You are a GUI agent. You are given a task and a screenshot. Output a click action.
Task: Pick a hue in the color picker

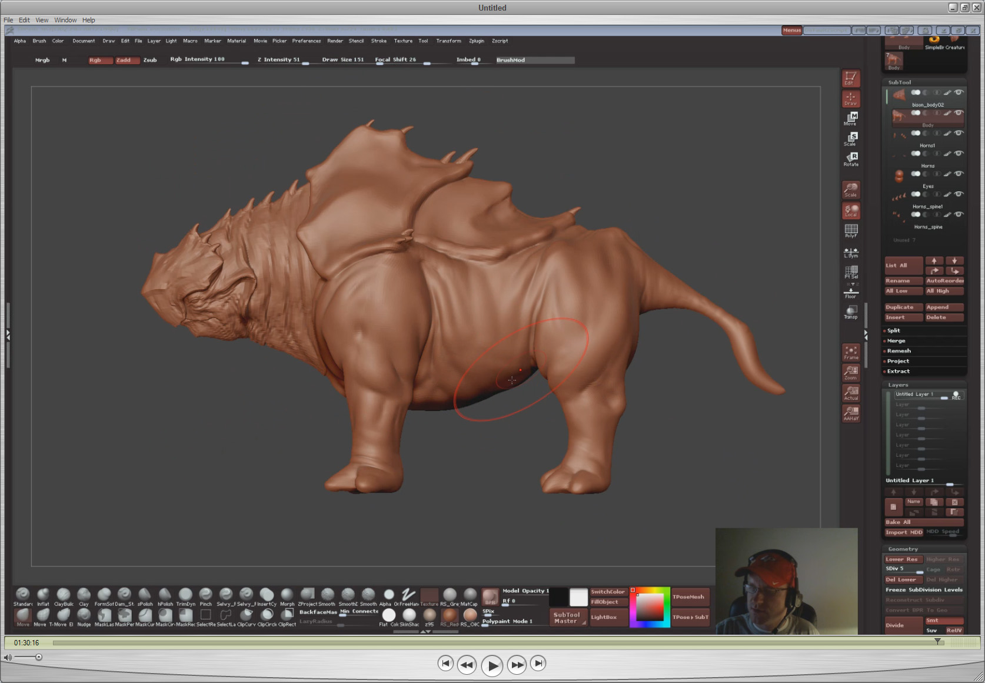(x=650, y=607)
